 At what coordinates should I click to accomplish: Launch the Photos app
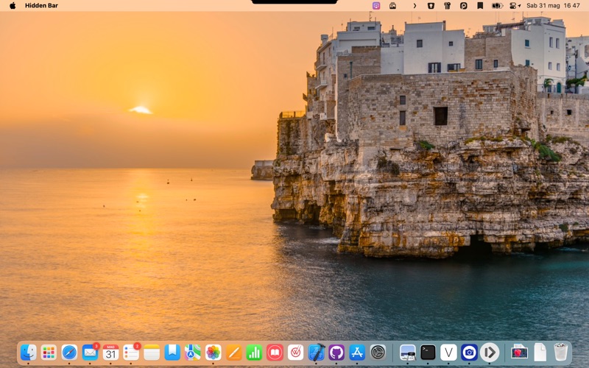click(x=213, y=353)
